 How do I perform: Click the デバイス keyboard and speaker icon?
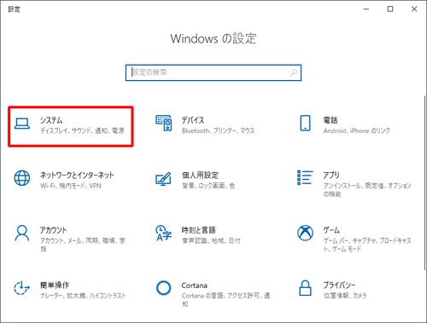(x=164, y=123)
